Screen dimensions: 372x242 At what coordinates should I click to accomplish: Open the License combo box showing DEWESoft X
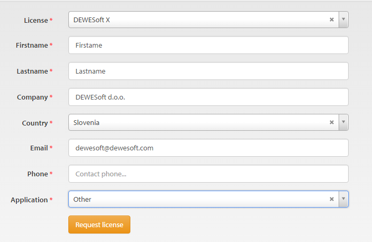tap(208, 20)
